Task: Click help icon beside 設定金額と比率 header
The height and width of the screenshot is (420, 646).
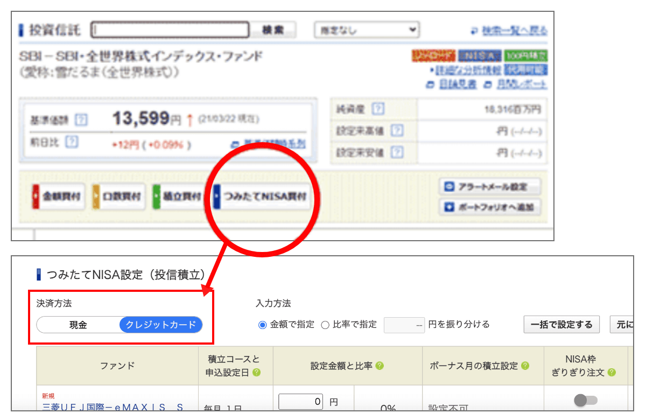Action: 380,366
